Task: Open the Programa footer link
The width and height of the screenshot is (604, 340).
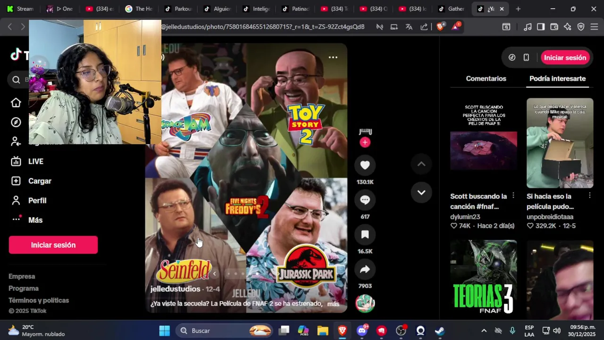Action: pyautogui.click(x=24, y=289)
